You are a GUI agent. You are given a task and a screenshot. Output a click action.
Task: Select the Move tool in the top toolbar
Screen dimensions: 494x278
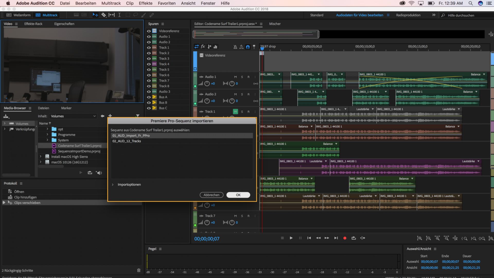(95, 15)
